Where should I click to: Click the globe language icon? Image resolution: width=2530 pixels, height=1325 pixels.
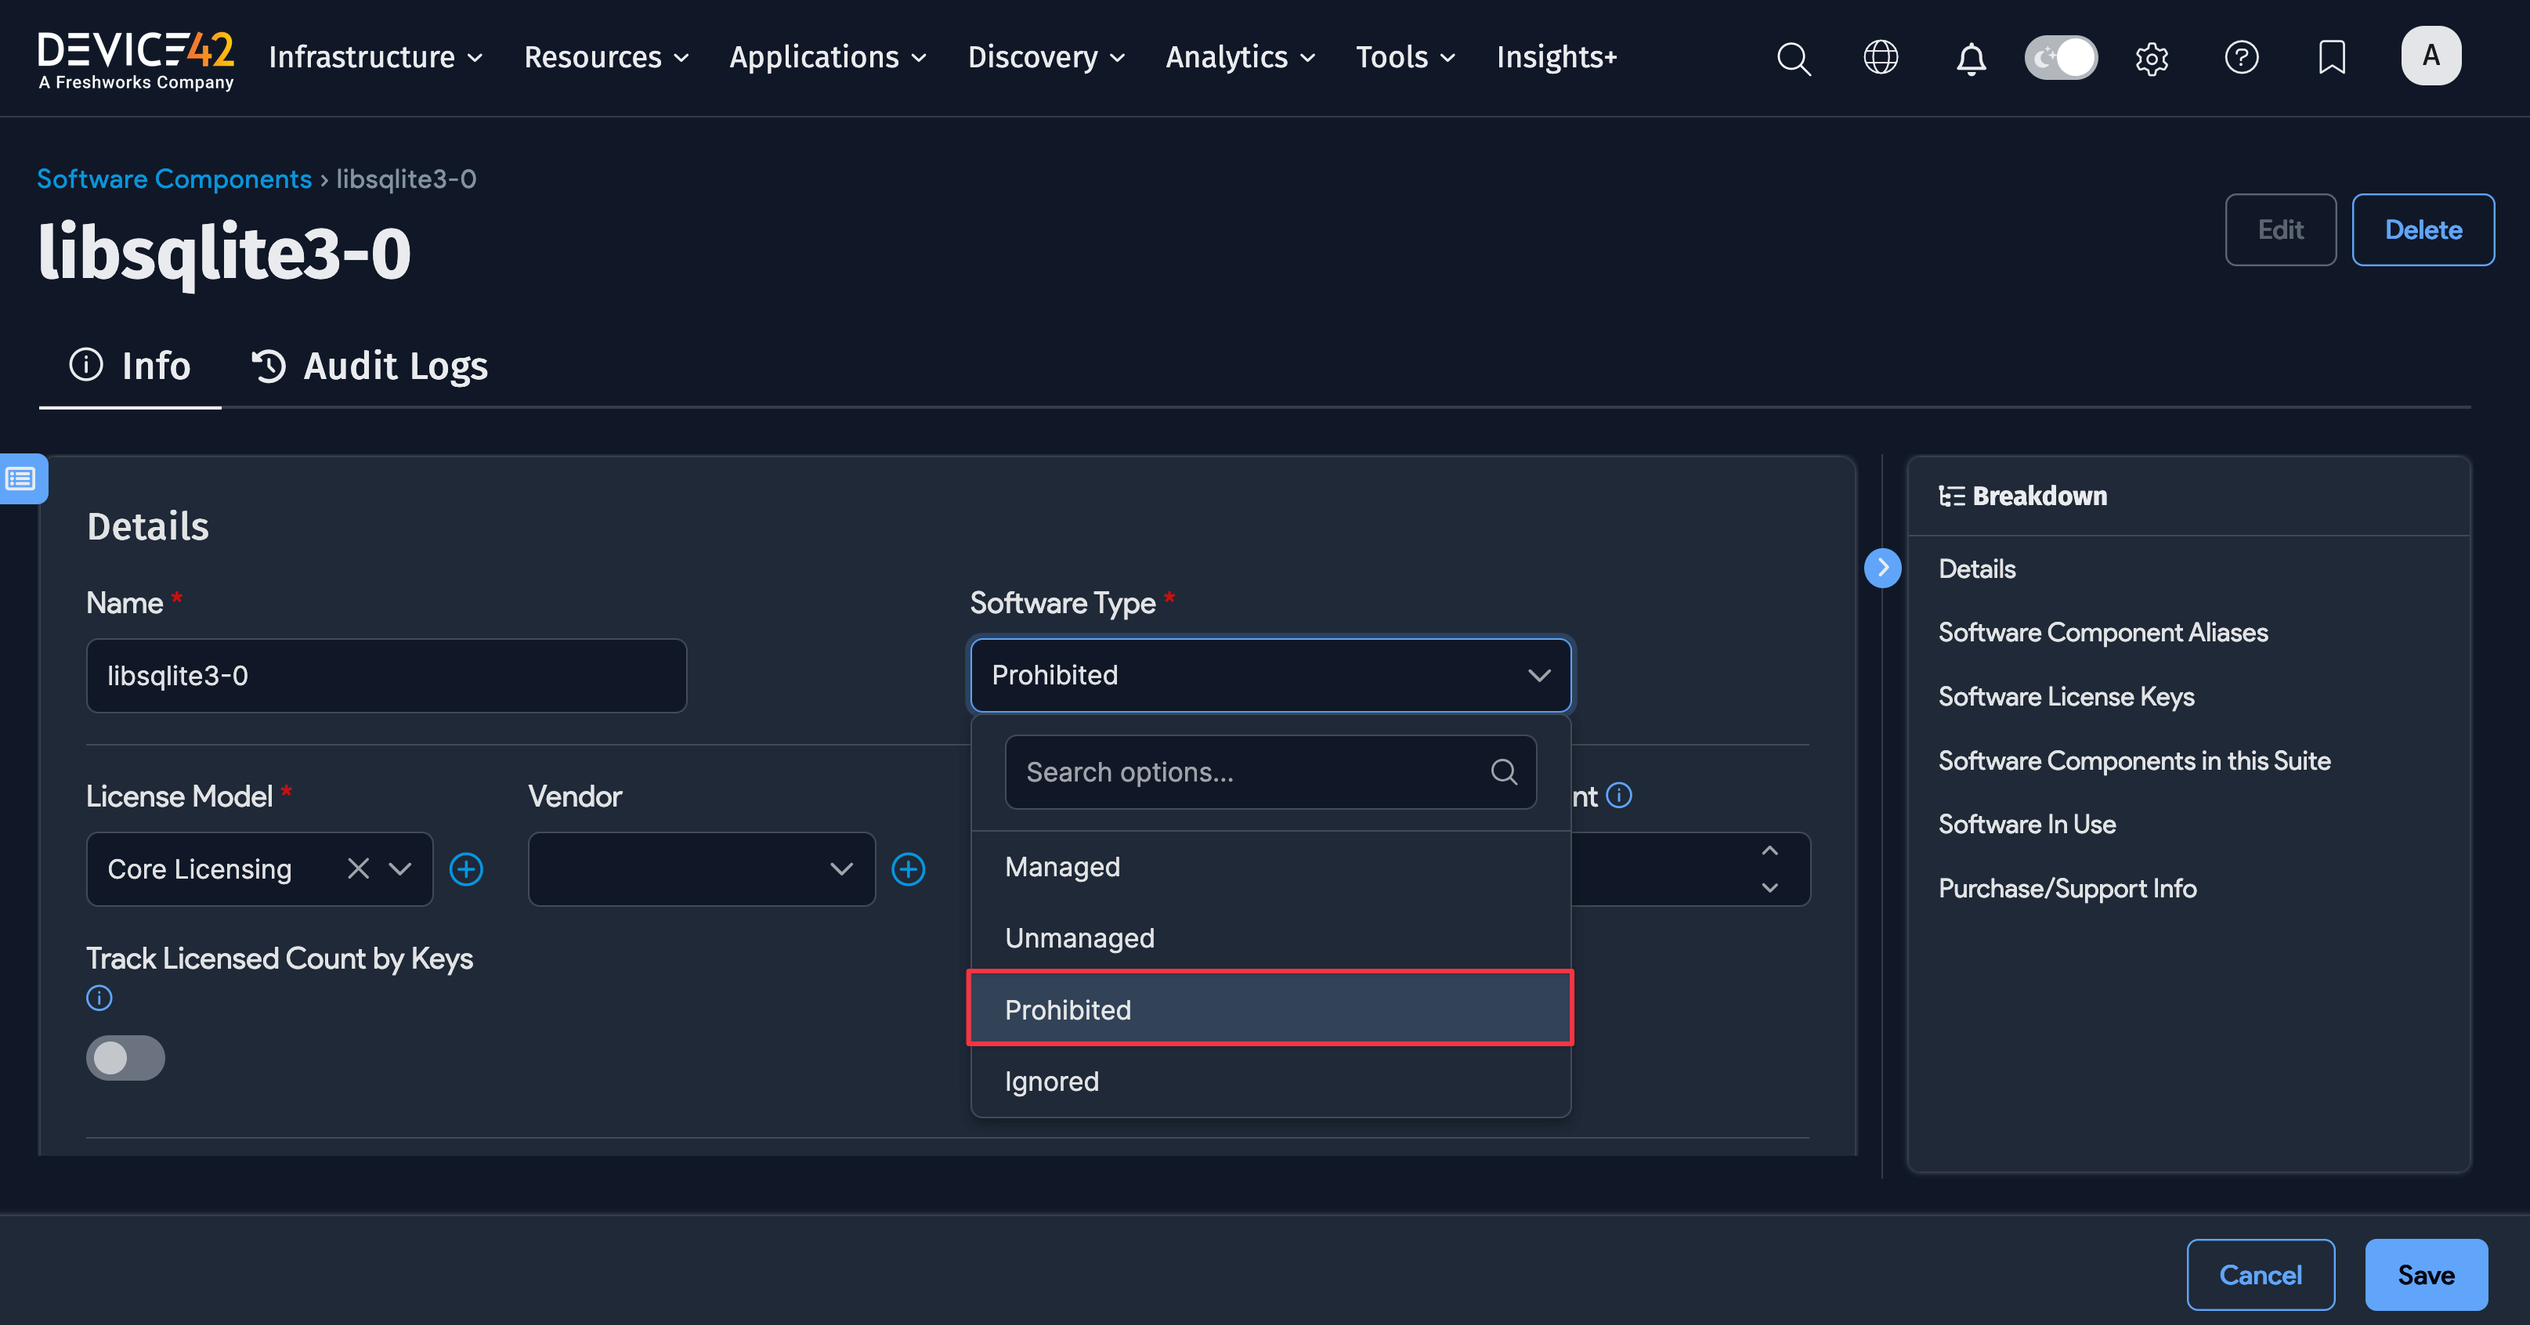click(1881, 57)
